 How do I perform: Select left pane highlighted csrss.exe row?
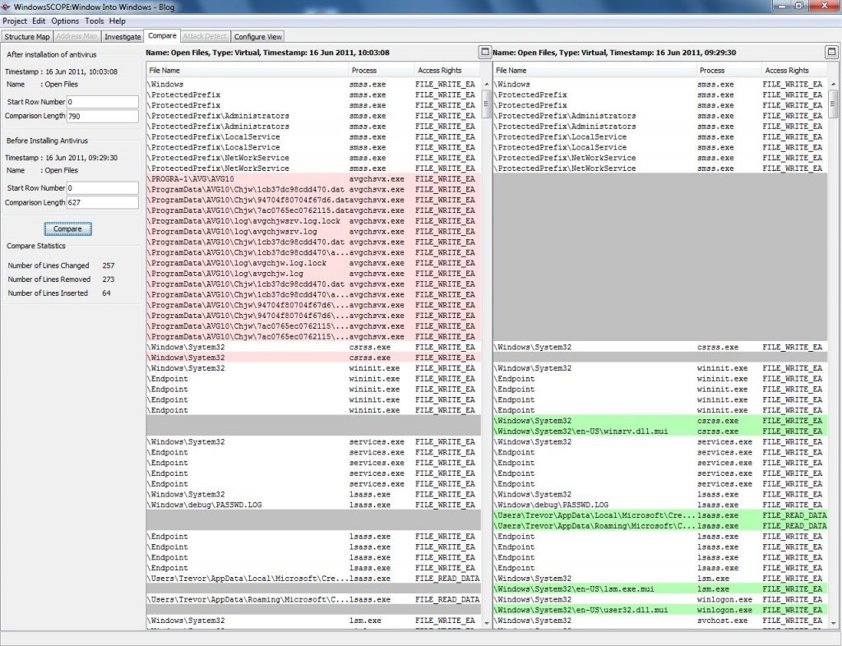coord(313,358)
